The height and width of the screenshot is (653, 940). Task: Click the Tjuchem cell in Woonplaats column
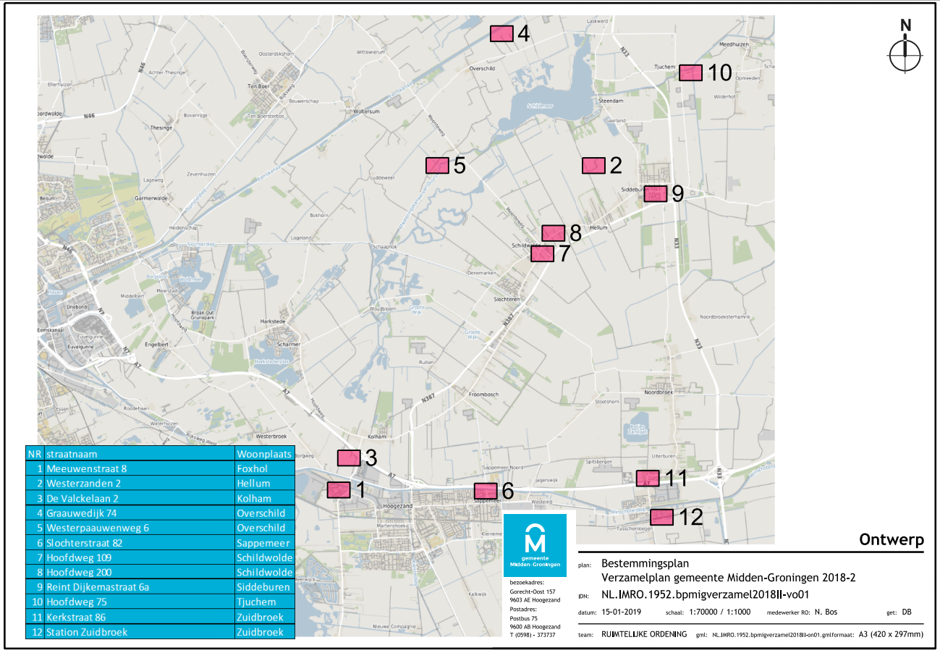265,602
